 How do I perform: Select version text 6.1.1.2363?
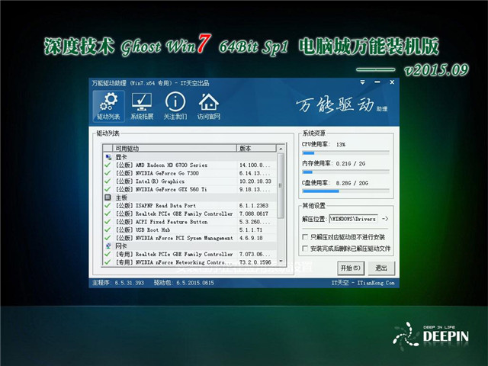(254, 205)
